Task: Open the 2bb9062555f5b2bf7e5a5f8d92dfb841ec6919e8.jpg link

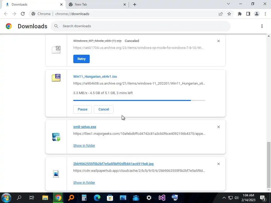Action: click(113, 164)
